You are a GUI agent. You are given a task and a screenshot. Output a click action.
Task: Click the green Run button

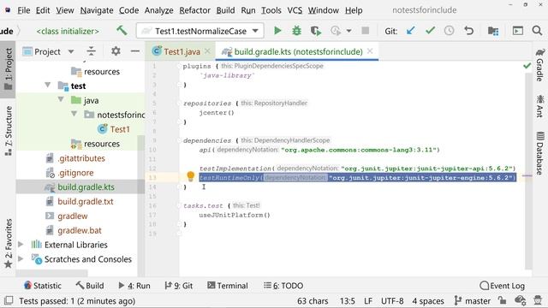tap(277, 31)
